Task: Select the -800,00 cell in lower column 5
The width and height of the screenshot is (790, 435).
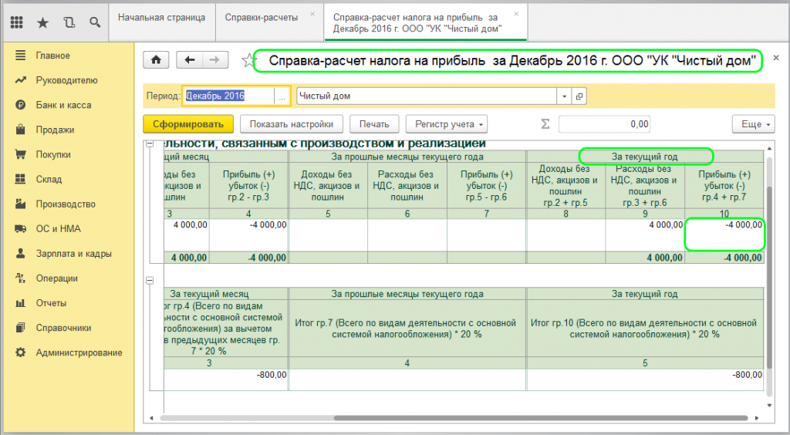Action: pos(645,379)
